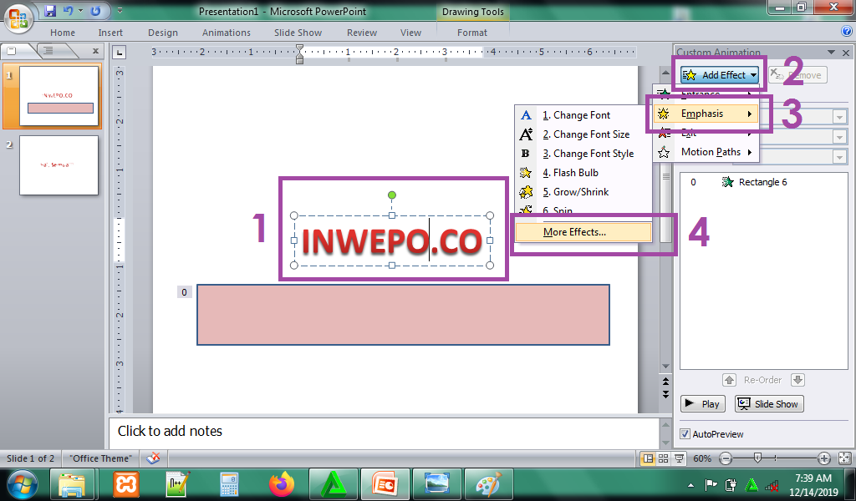The image size is (856, 501).
Task: Click the 60% zoom level
Action: pyautogui.click(x=702, y=458)
